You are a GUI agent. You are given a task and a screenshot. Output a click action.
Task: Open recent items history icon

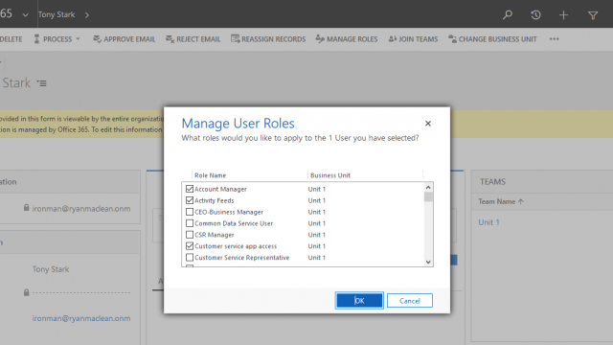[x=535, y=15]
